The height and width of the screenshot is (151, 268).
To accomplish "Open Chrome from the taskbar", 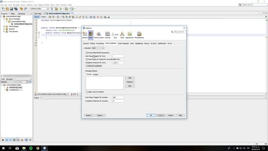I will tap(38, 148).
